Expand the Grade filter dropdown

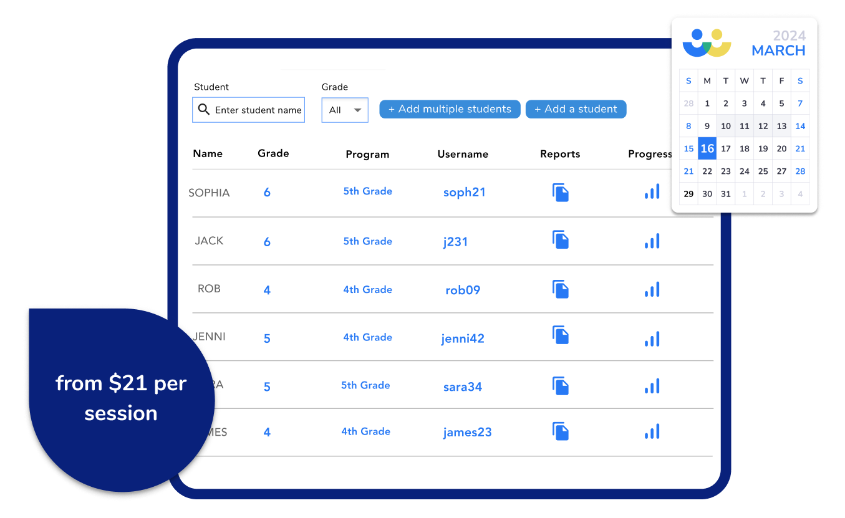[345, 110]
